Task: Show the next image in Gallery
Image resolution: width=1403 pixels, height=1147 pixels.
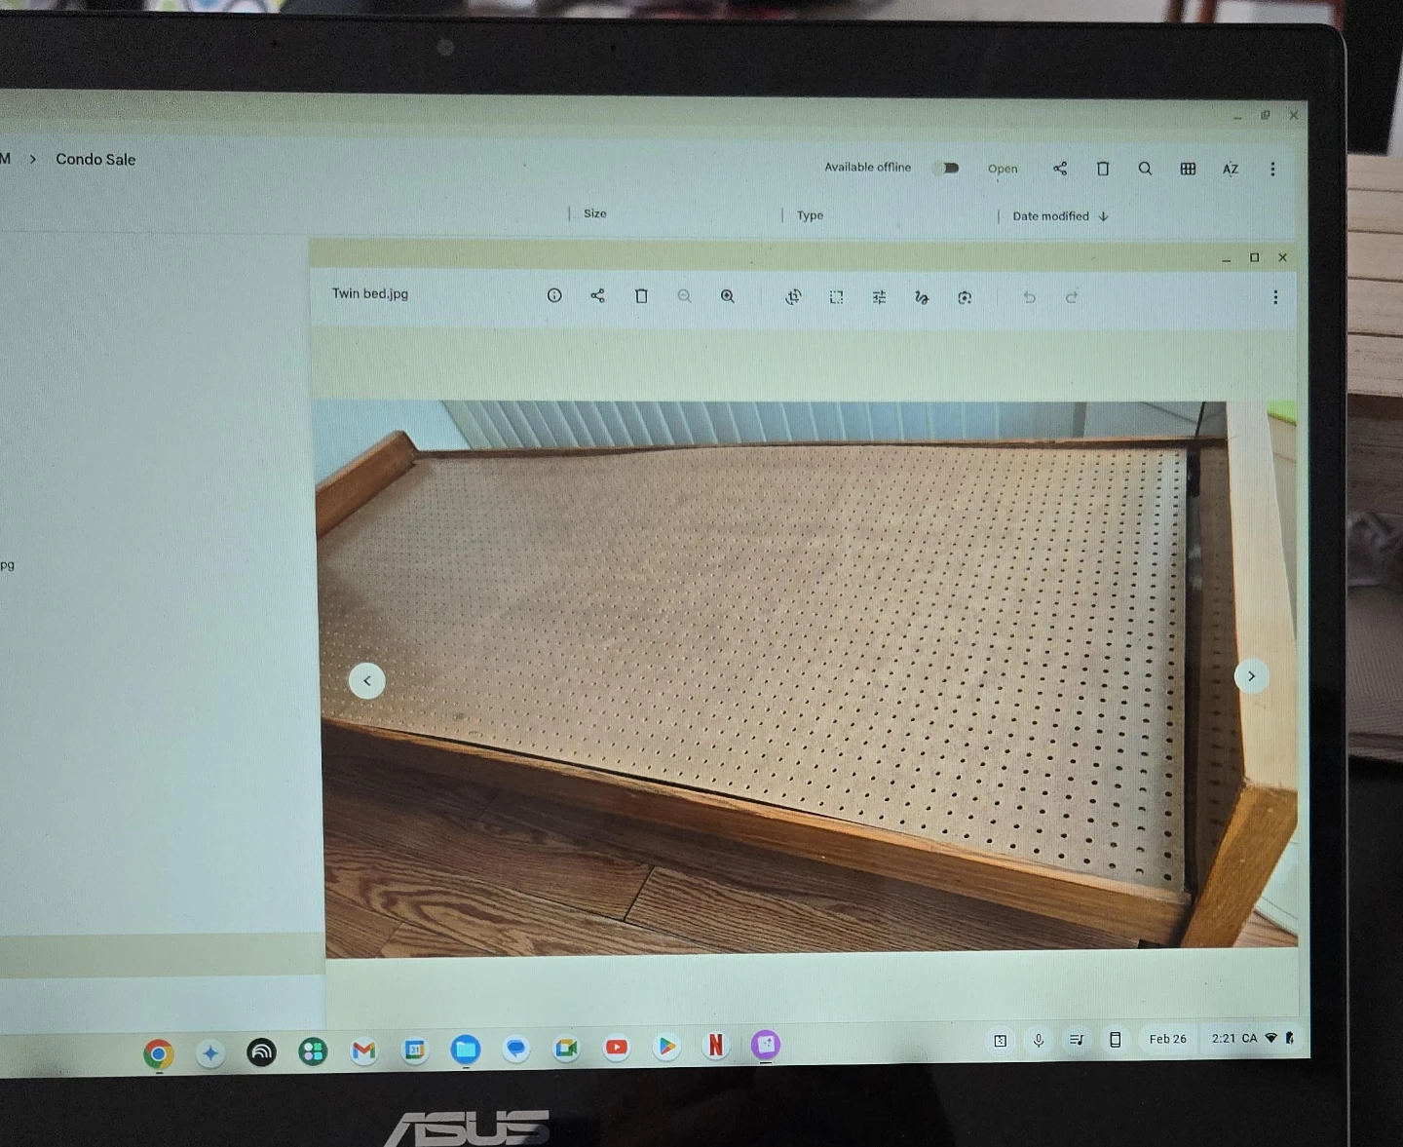Action: click(x=1251, y=676)
